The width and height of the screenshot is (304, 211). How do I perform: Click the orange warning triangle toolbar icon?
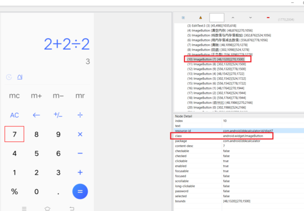(201, 18)
